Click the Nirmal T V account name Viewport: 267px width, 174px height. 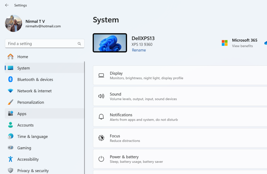coord(35,21)
